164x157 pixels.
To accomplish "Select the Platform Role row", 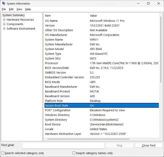I will [x=102, y=101].
